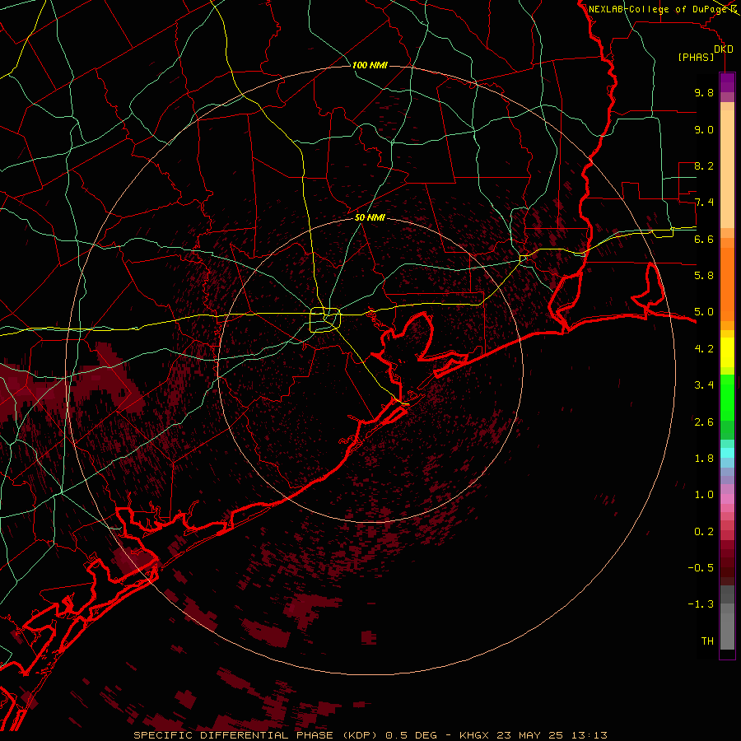Screen dimensions: 741x741
Task: Click the "TH" threshold label
Action: (x=707, y=641)
